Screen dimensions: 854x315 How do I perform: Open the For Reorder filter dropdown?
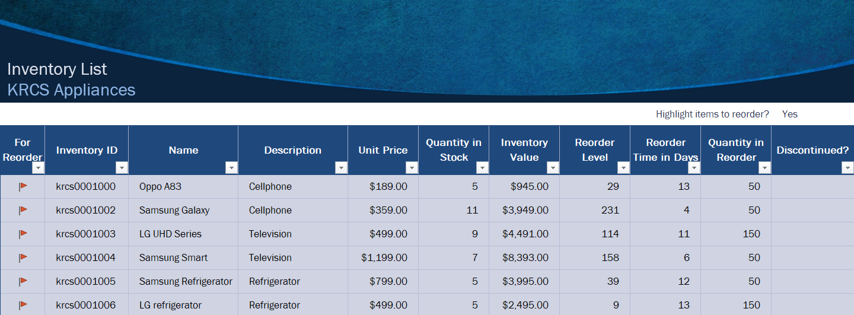click(38, 168)
